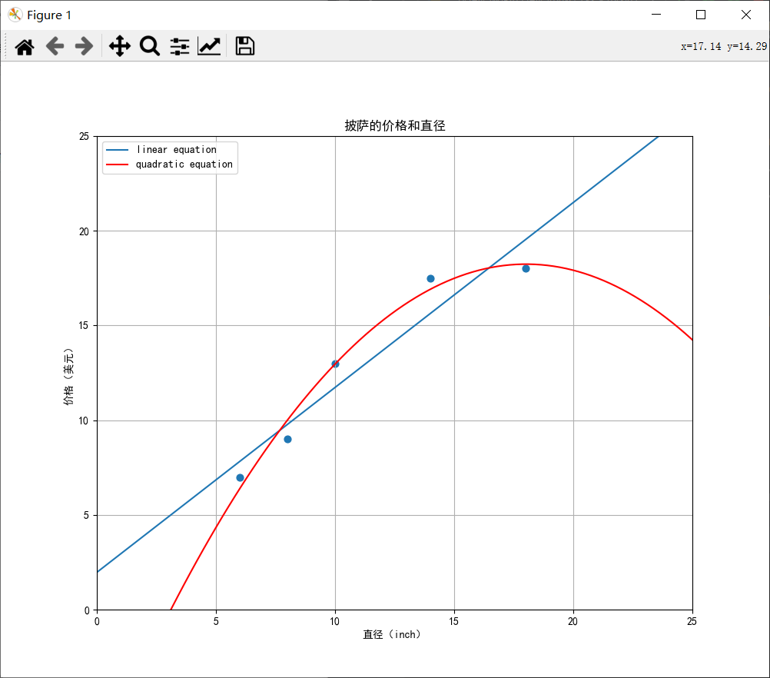Activate the Zoom to rectangle magnifier
Image resolution: width=770 pixels, height=678 pixels.
[150, 46]
